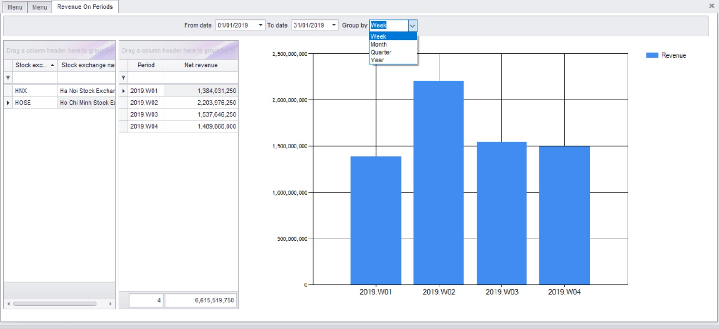This screenshot has height=329, width=719.
Task: Select Ha Noi Stock Exchange name cell
Action: click(x=87, y=91)
